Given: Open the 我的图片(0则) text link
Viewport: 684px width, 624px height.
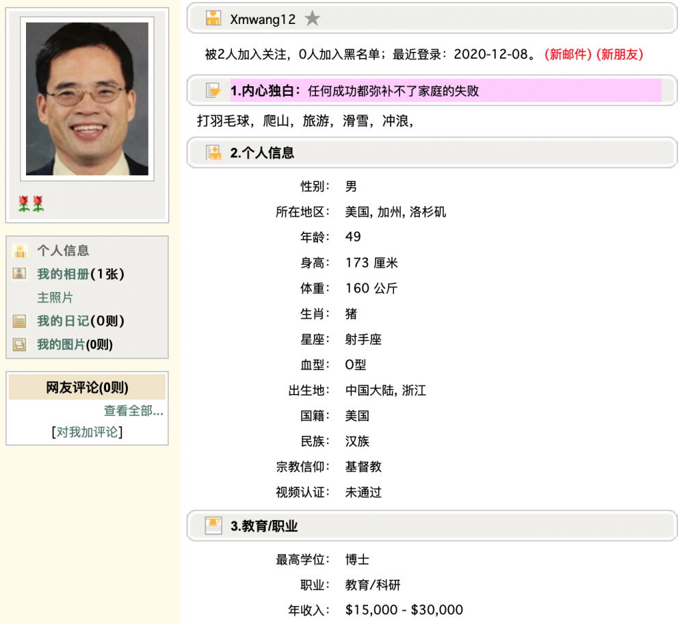Looking at the screenshot, I should point(75,345).
